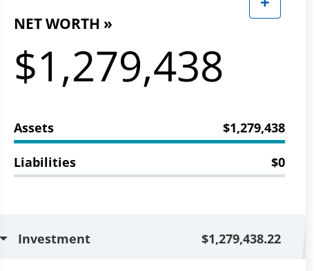Open the NET WORTH heading link
Screen dimensions: 314x271
[x=63, y=24]
